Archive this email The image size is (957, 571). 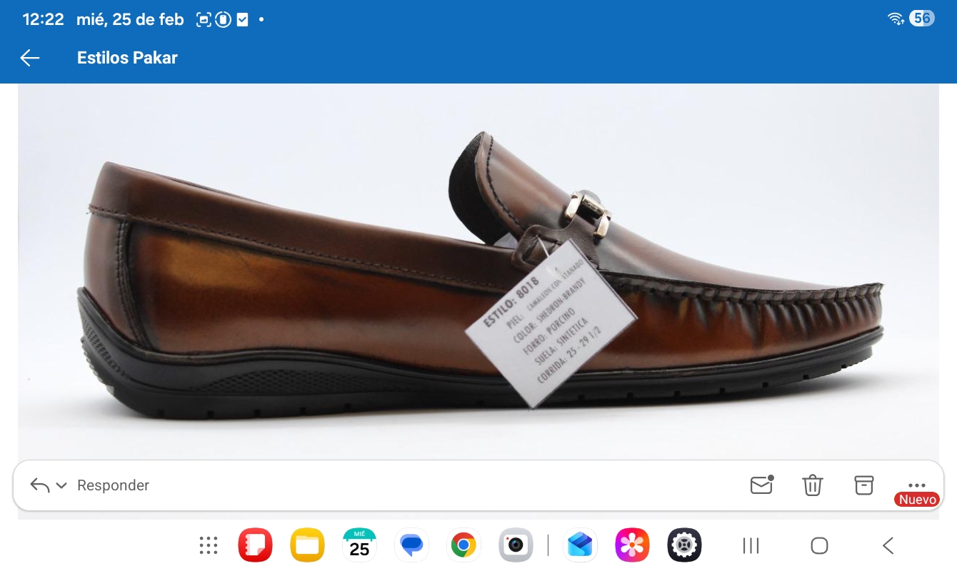pyautogui.click(x=864, y=485)
